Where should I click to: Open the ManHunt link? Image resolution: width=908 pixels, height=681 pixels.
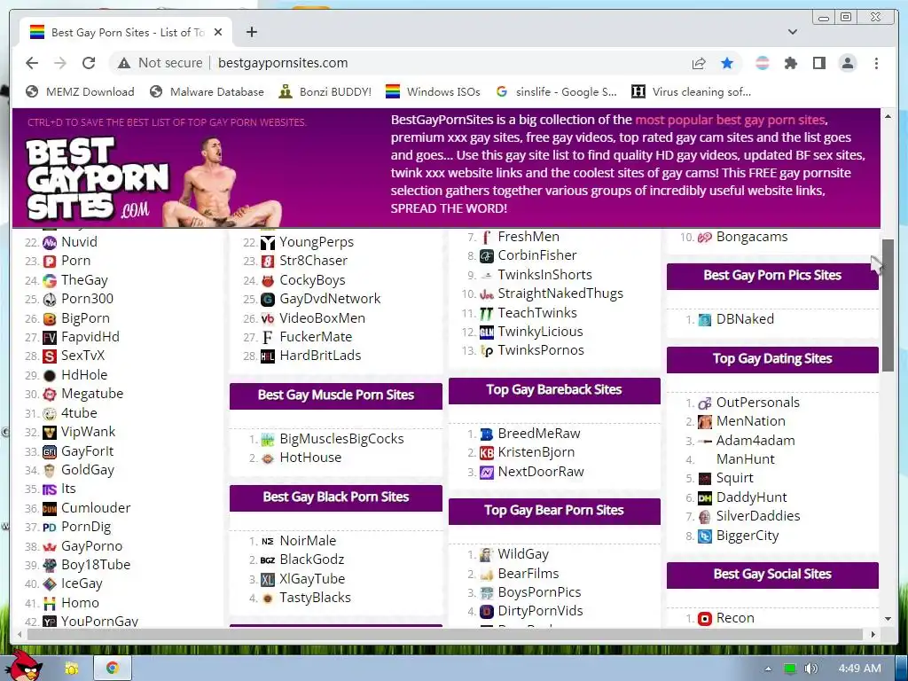click(745, 459)
